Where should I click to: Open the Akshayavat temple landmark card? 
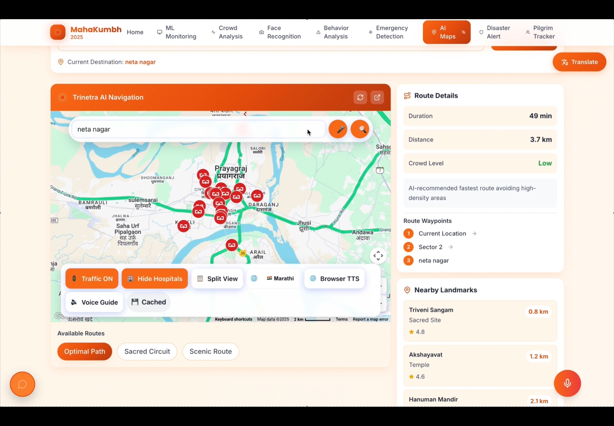coord(480,365)
